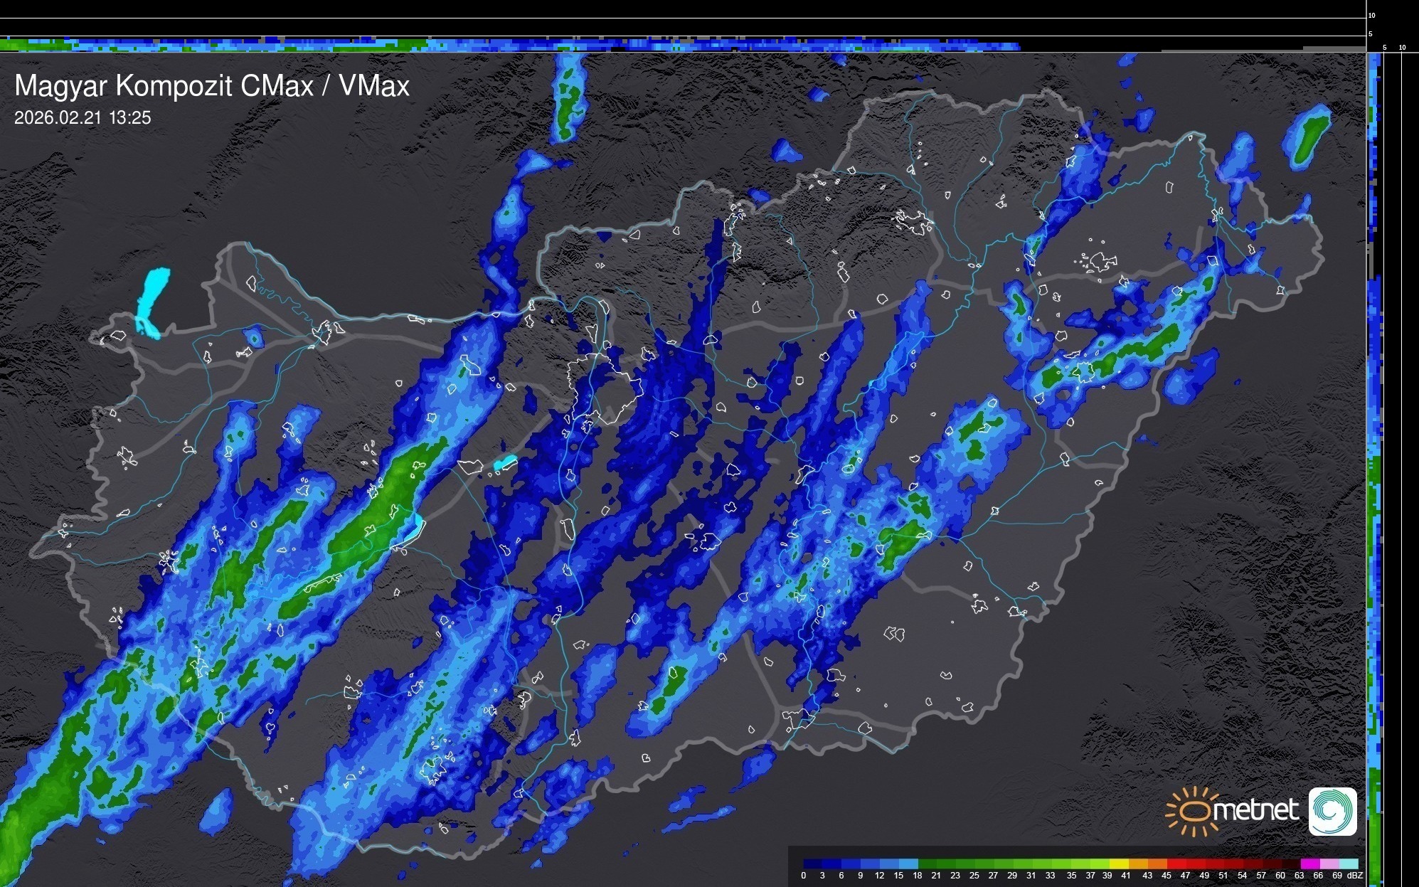Click the metnet wordmark text
1419x887 pixels.
[1255, 810]
